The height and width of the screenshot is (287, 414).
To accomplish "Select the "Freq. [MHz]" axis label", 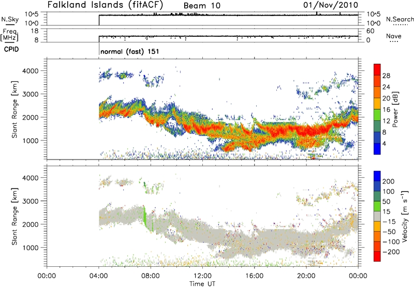I will coord(10,35).
